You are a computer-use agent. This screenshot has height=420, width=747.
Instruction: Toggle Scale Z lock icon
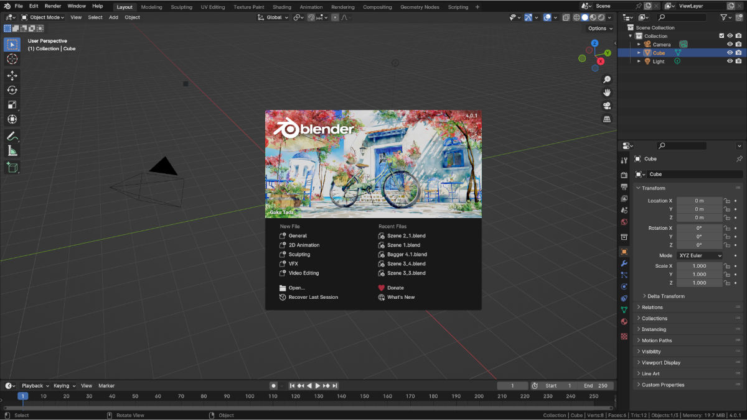click(x=726, y=283)
